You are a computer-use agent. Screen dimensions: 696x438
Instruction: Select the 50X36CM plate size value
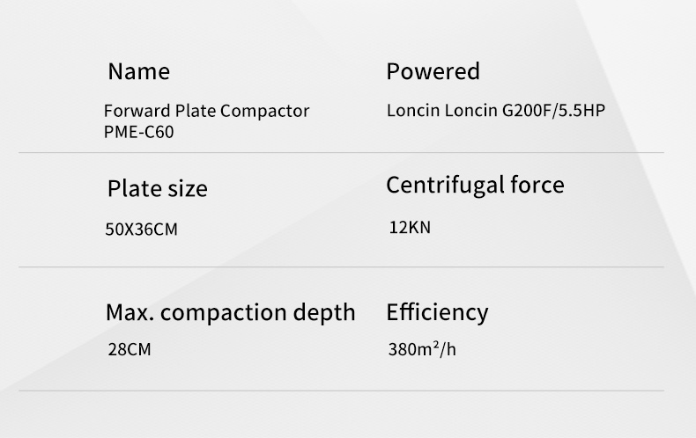141,230
